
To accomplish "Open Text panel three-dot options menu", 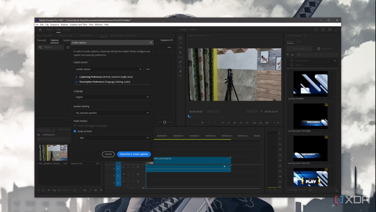I will pos(169,47).
